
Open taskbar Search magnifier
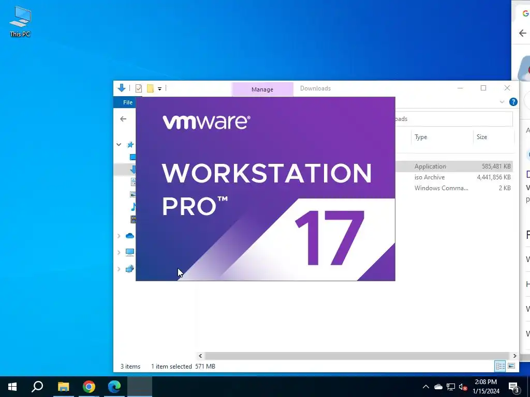click(37, 387)
